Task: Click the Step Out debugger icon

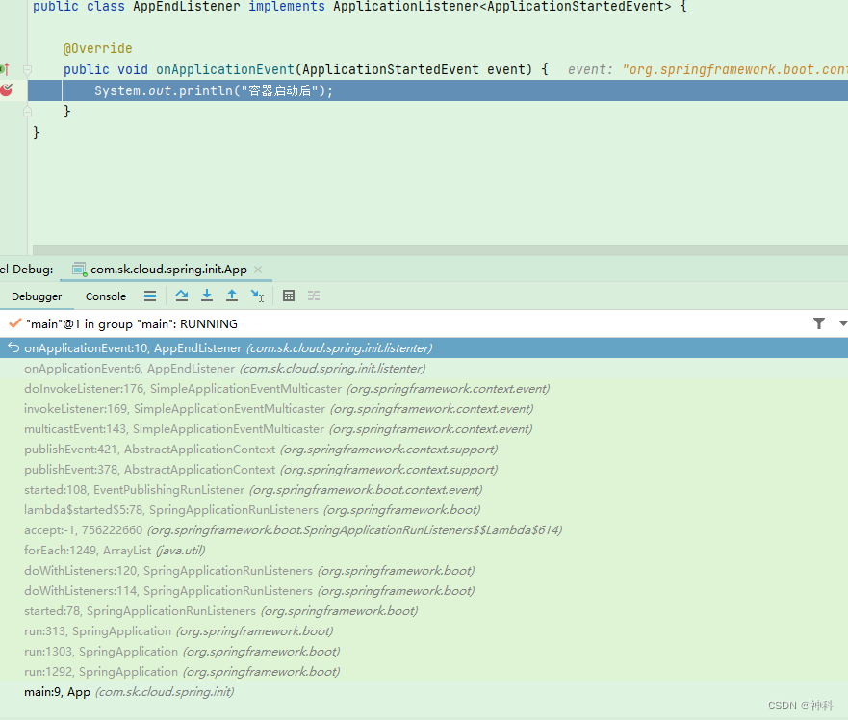Action: pyautogui.click(x=232, y=296)
